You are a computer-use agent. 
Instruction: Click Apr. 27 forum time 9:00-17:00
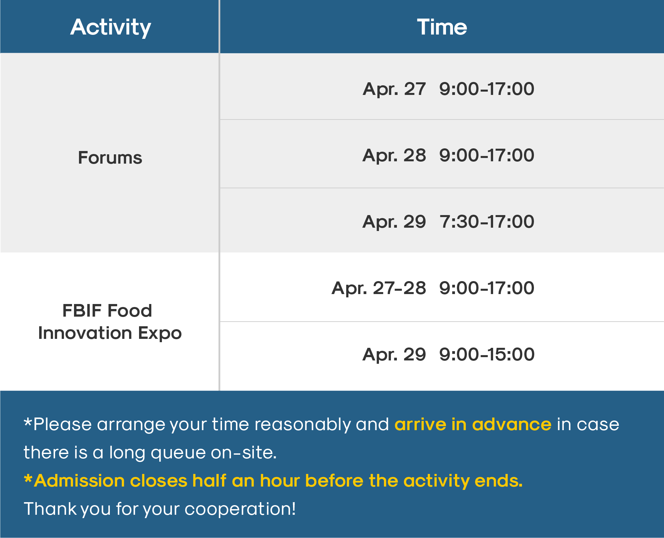click(487, 89)
